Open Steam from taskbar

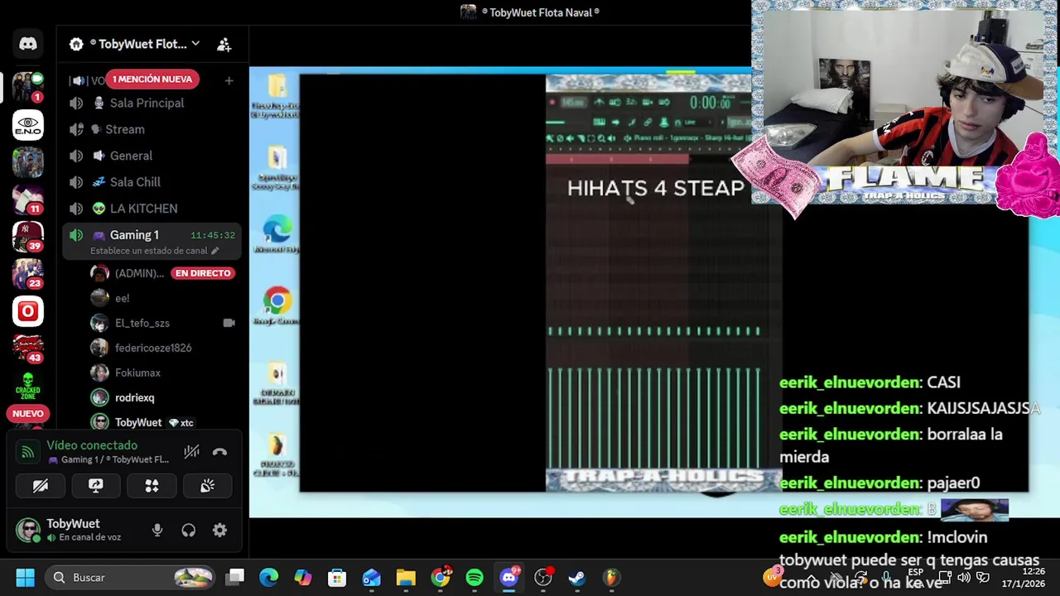point(577,578)
